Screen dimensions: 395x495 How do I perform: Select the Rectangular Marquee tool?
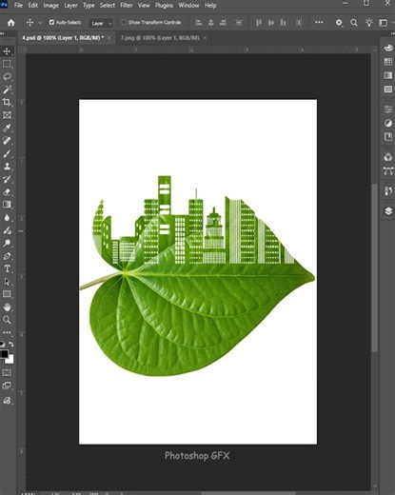pos(7,64)
